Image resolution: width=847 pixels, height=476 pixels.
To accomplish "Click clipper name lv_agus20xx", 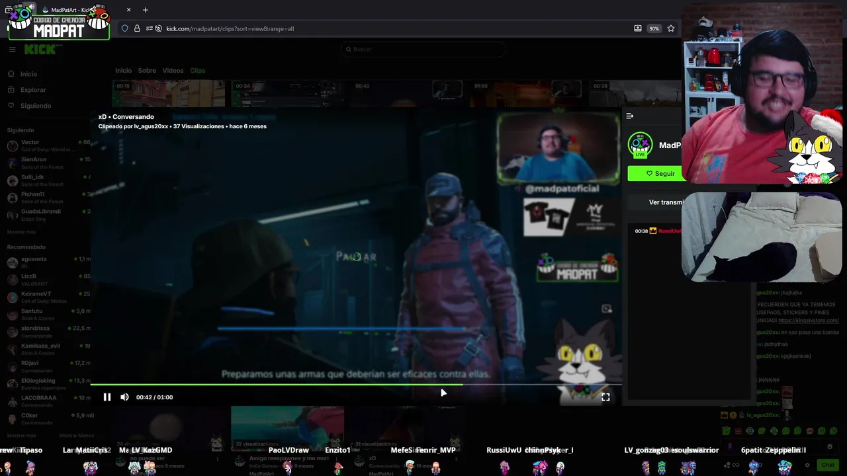I will pyautogui.click(x=152, y=126).
